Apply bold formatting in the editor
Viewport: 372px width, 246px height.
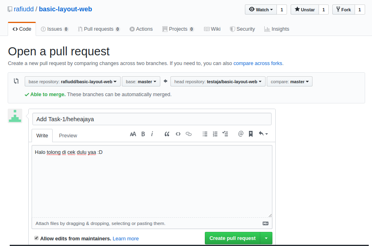click(143, 134)
